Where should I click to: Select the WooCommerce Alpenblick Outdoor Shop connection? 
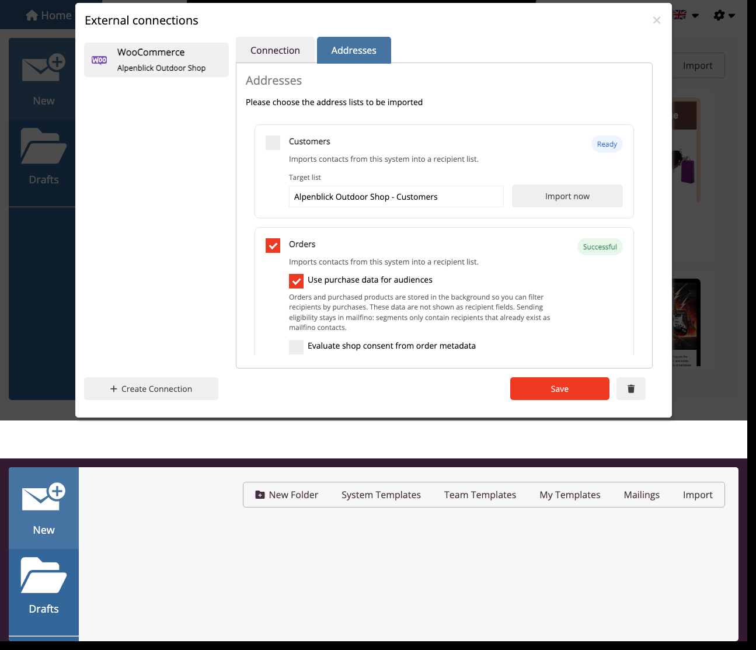tap(156, 60)
